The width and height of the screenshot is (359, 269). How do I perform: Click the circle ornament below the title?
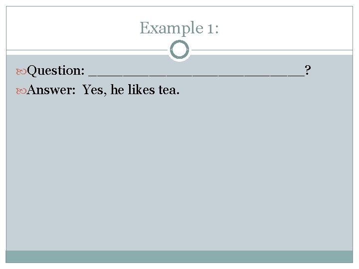pos(179,50)
